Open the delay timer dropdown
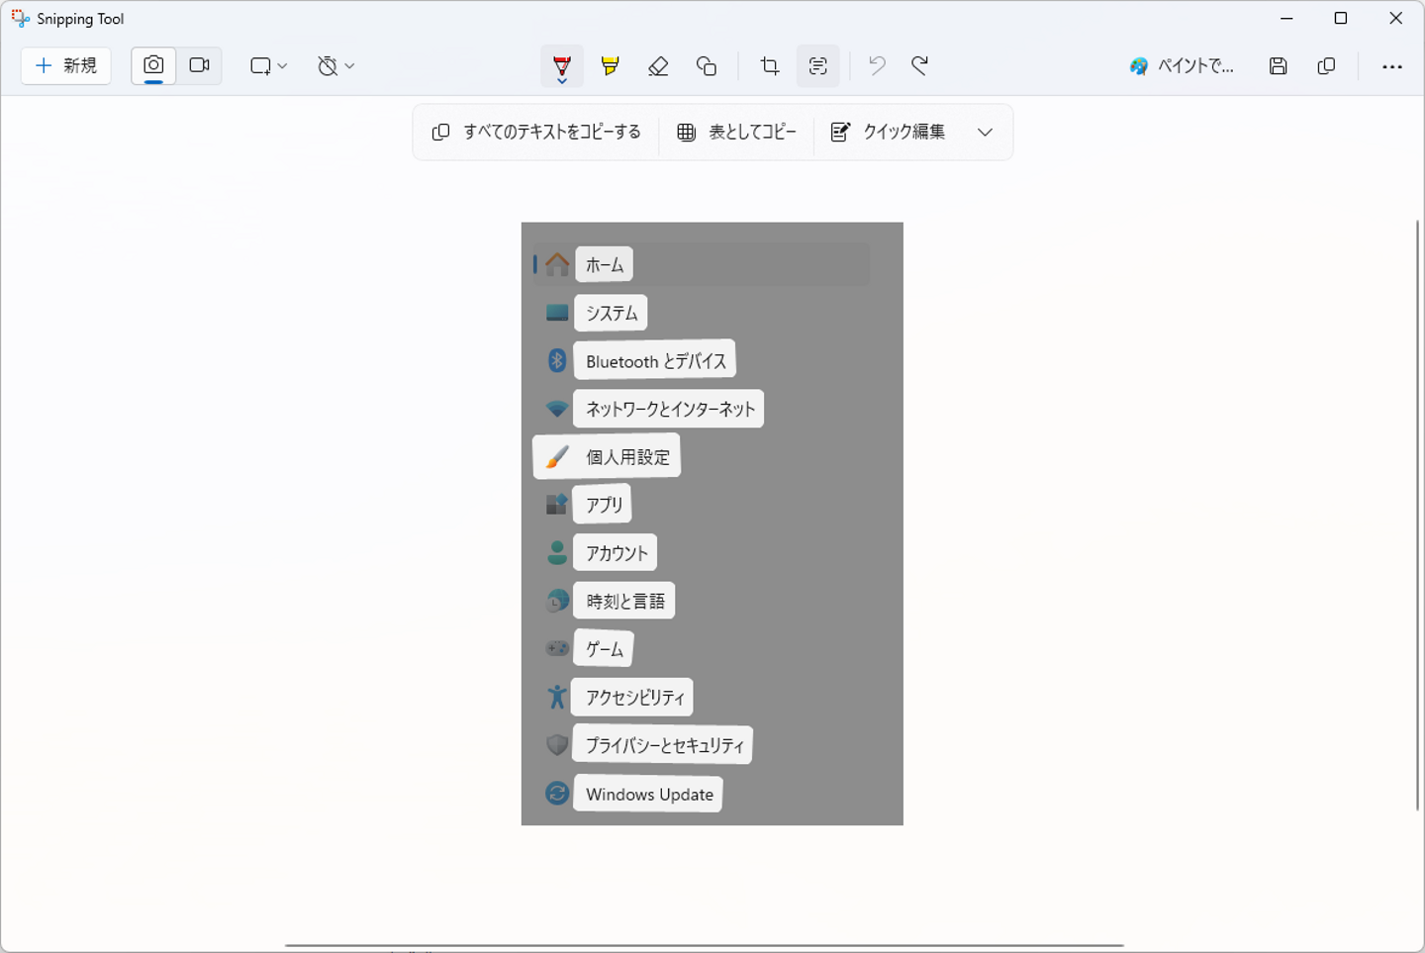 [x=335, y=66]
